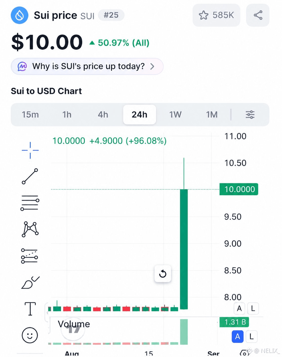Click the #25 rank badge
Image resolution: width=282 pixels, height=357 pixels.
[111, 15]
